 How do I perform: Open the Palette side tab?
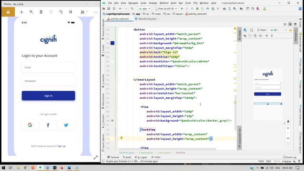click(239, 34)
